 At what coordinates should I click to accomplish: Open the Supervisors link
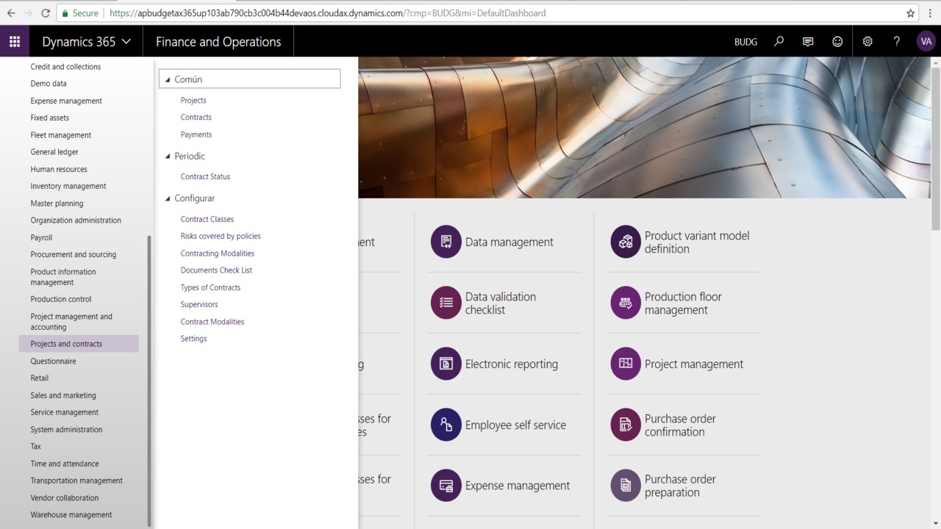[x=199, y=304]
